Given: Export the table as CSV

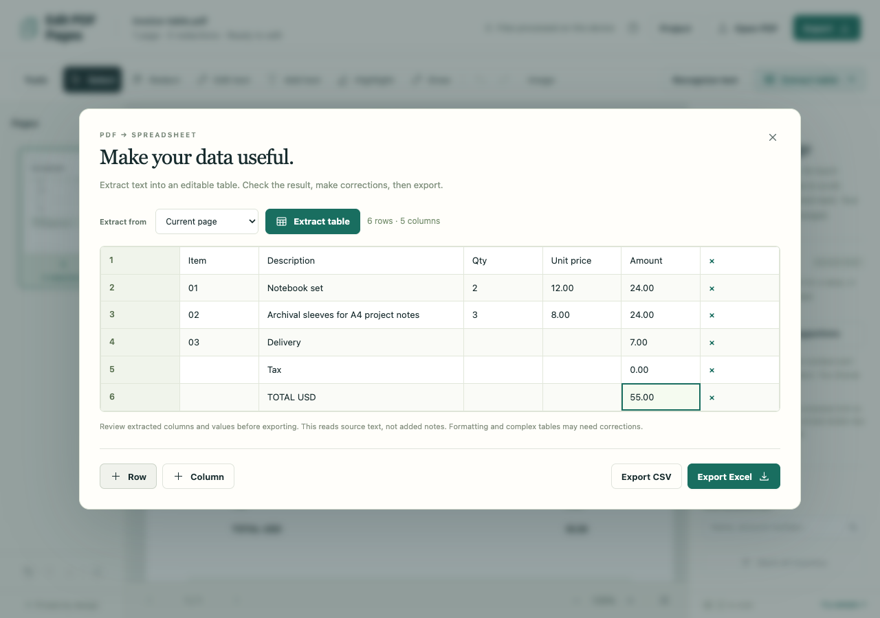Looking at the screenshot, I should point(646,477).
